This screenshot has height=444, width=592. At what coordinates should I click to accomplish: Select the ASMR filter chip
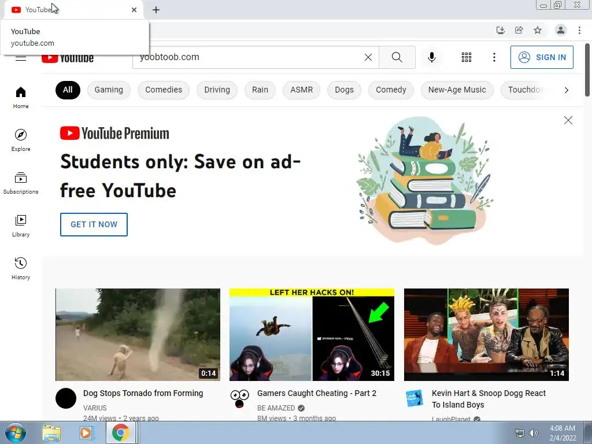tap(301, 90)
